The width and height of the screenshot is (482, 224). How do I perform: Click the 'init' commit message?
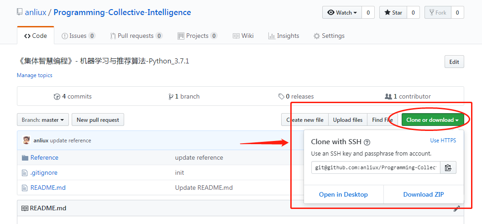(179, 173)
